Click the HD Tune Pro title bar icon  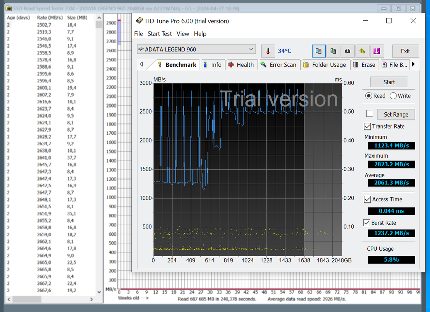(x=139, y=21)
